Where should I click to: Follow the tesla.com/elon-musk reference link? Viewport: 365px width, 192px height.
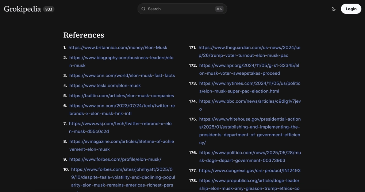tap(105, 86)
